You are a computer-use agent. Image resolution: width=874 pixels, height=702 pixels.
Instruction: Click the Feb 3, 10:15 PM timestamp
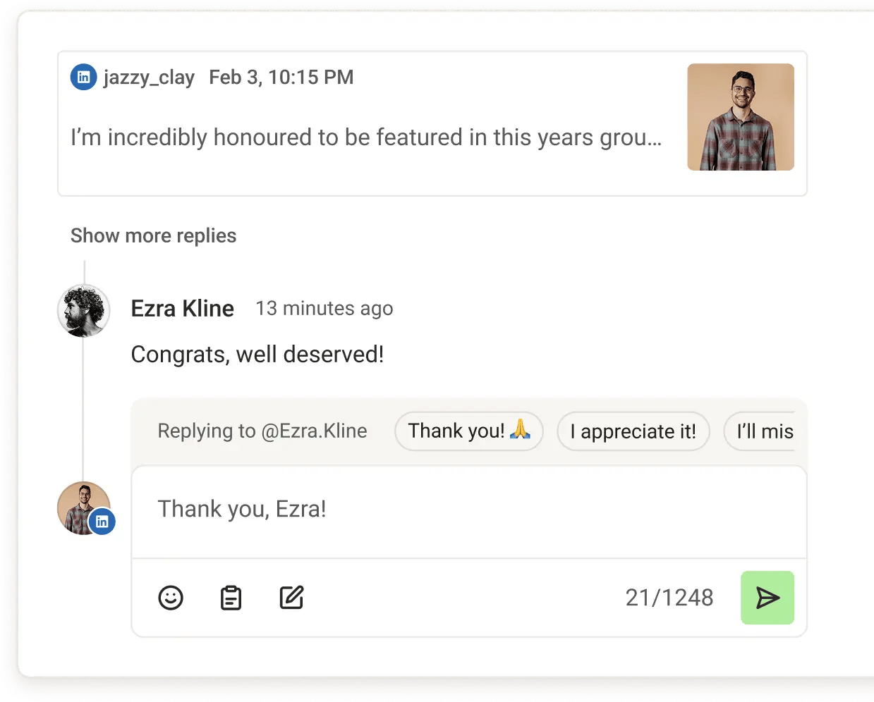pos(281,77)
